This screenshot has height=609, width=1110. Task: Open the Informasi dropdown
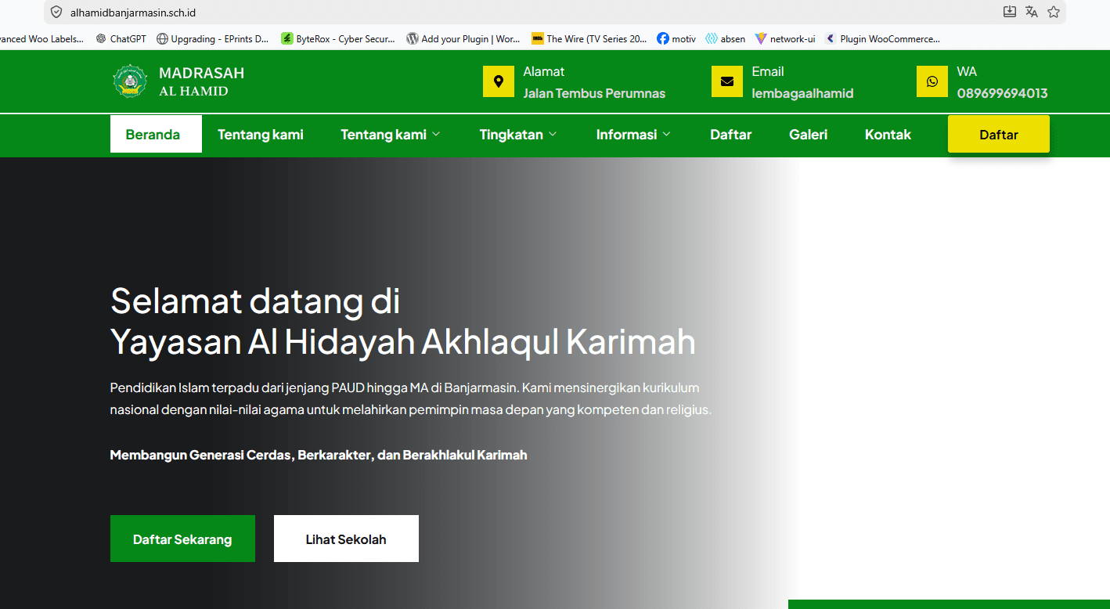(x=633, y=134)
